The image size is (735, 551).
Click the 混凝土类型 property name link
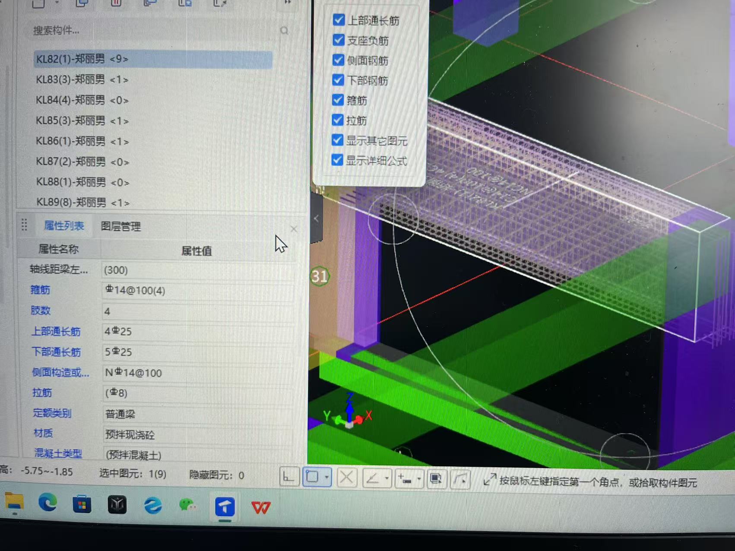click(x=58, y=453)
